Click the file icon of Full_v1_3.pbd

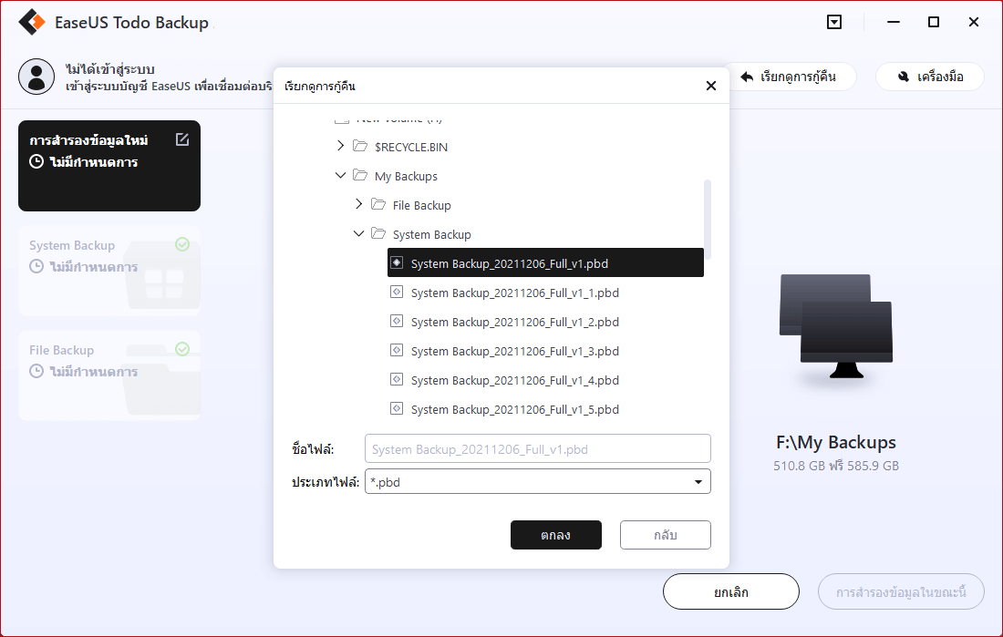pos(397,351)
